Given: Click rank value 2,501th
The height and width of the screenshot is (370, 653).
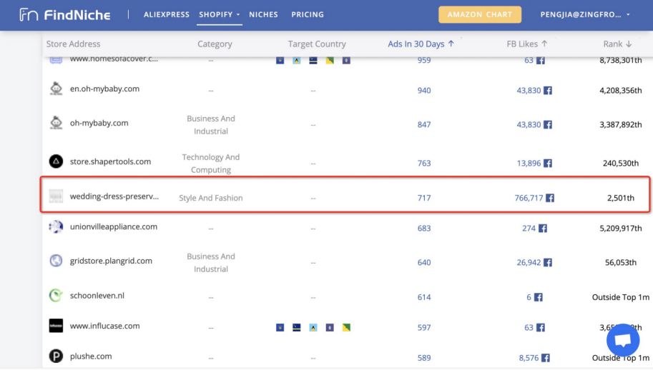Looking at the screenshot, I should pyautogui.click(x=621, y=198).
